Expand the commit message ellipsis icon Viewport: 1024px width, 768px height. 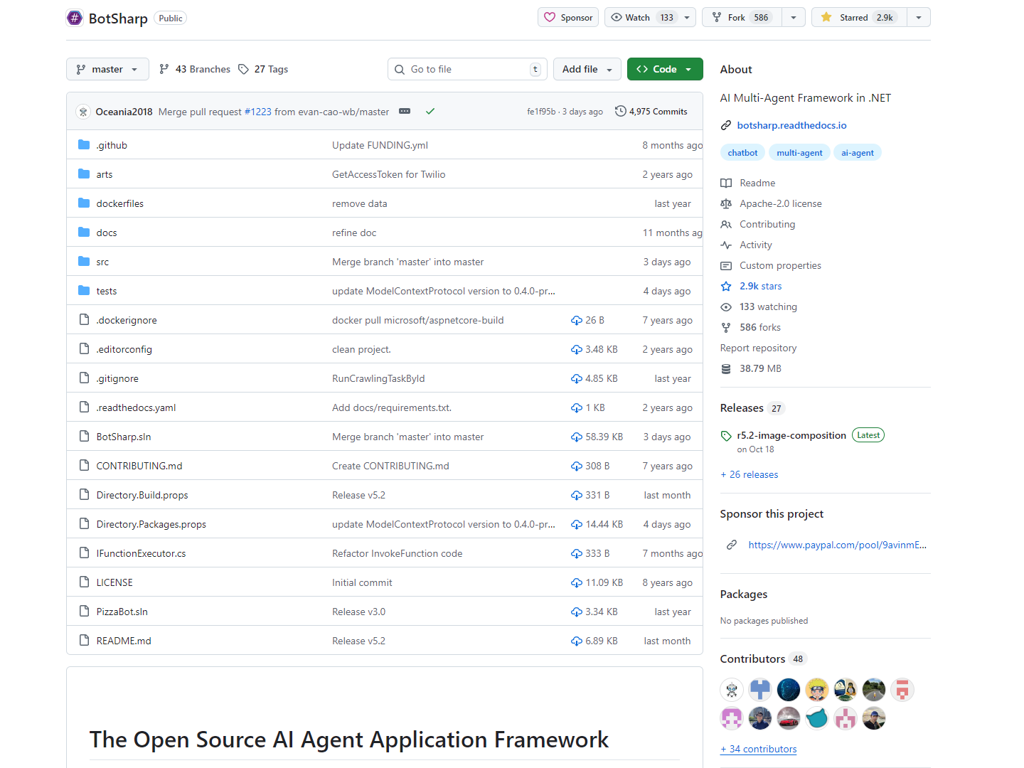pos(405,112)
